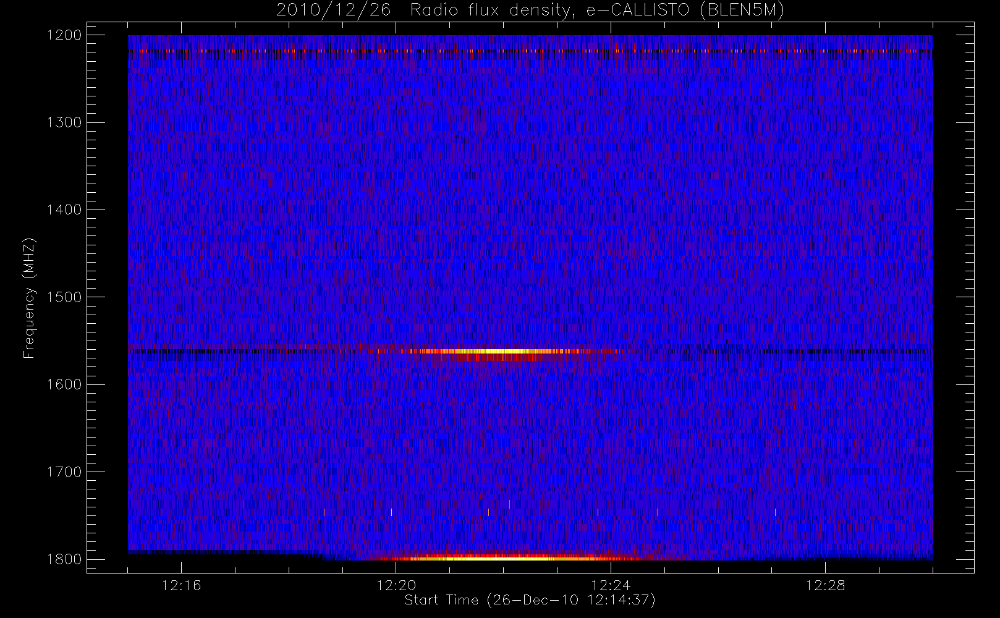The image size is (1000, 618).
Task: Click the time tick label 12:20
Action: 396,585
